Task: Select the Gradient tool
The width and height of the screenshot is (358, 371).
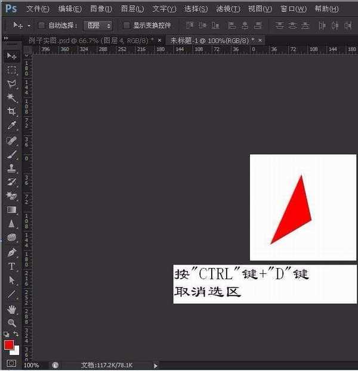Action: click(x=11, y=210)
